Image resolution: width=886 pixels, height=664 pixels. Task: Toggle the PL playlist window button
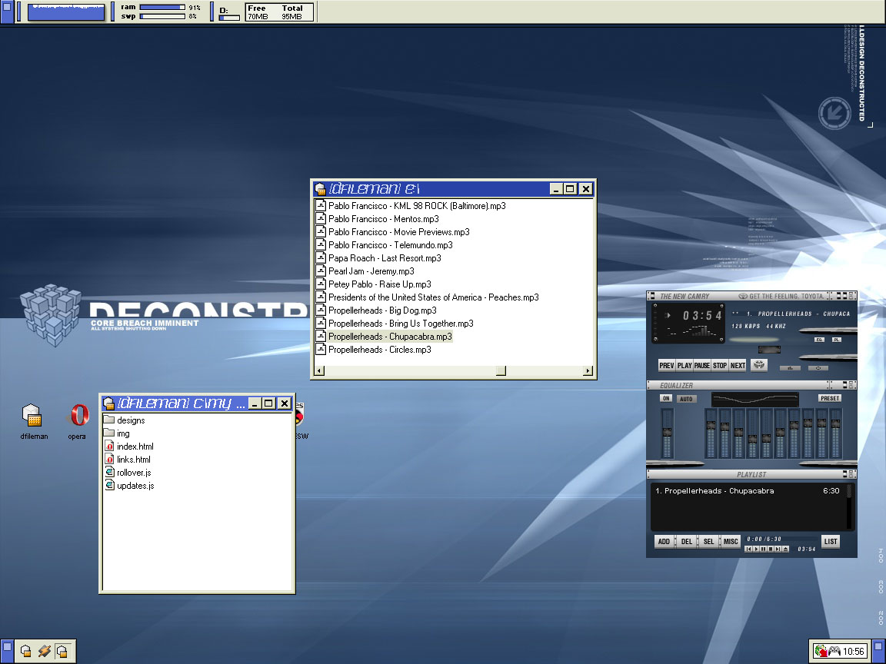coord(837,339)
